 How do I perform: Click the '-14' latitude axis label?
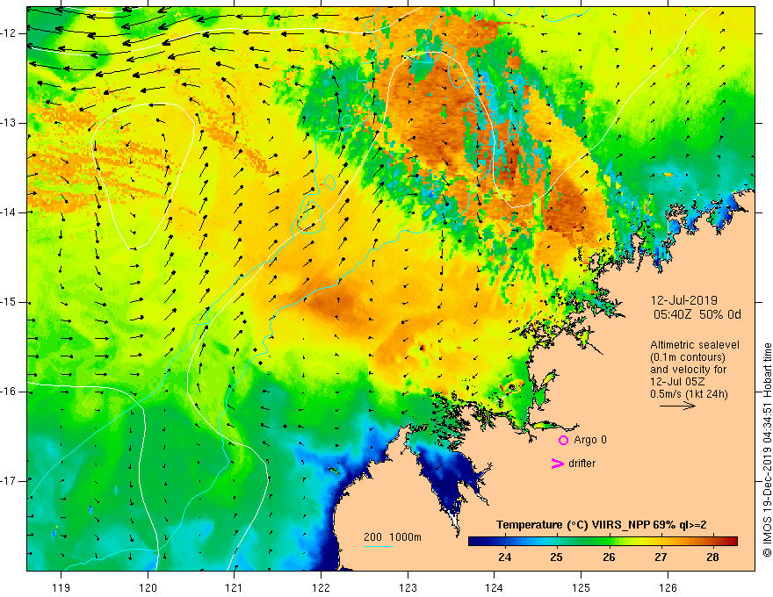(10, 212)
